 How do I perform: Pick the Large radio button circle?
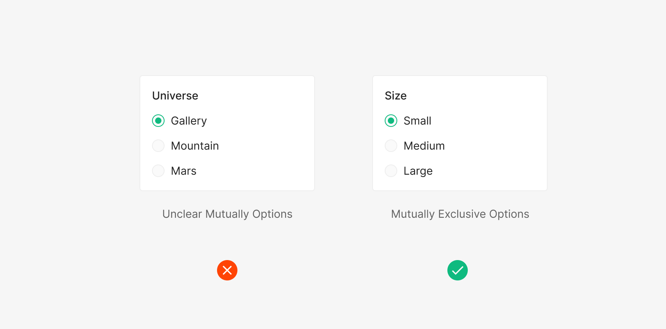coord(391,171)
